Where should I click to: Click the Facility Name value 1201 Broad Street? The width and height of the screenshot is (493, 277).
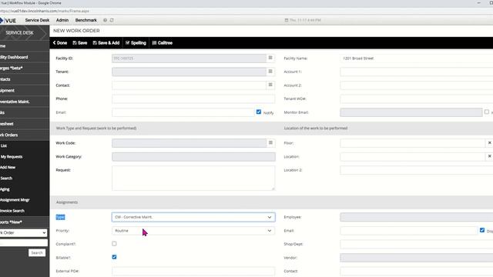click(x=358, y=58)
